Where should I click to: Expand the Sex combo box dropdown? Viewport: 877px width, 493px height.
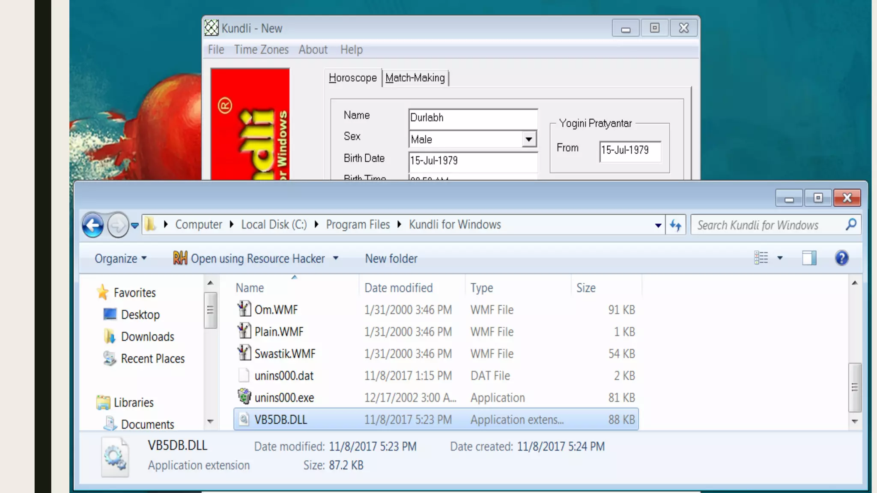pos(529,140)
